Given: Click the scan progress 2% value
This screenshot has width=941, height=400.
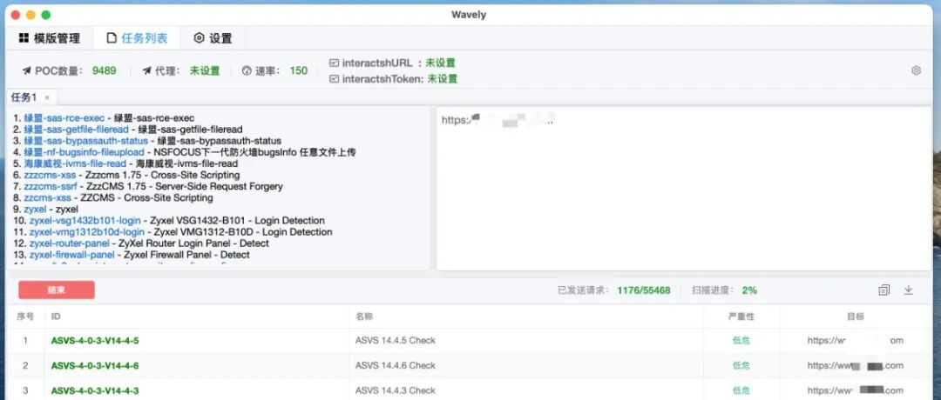Looking at the screenshot, I should tap(749, 290).
